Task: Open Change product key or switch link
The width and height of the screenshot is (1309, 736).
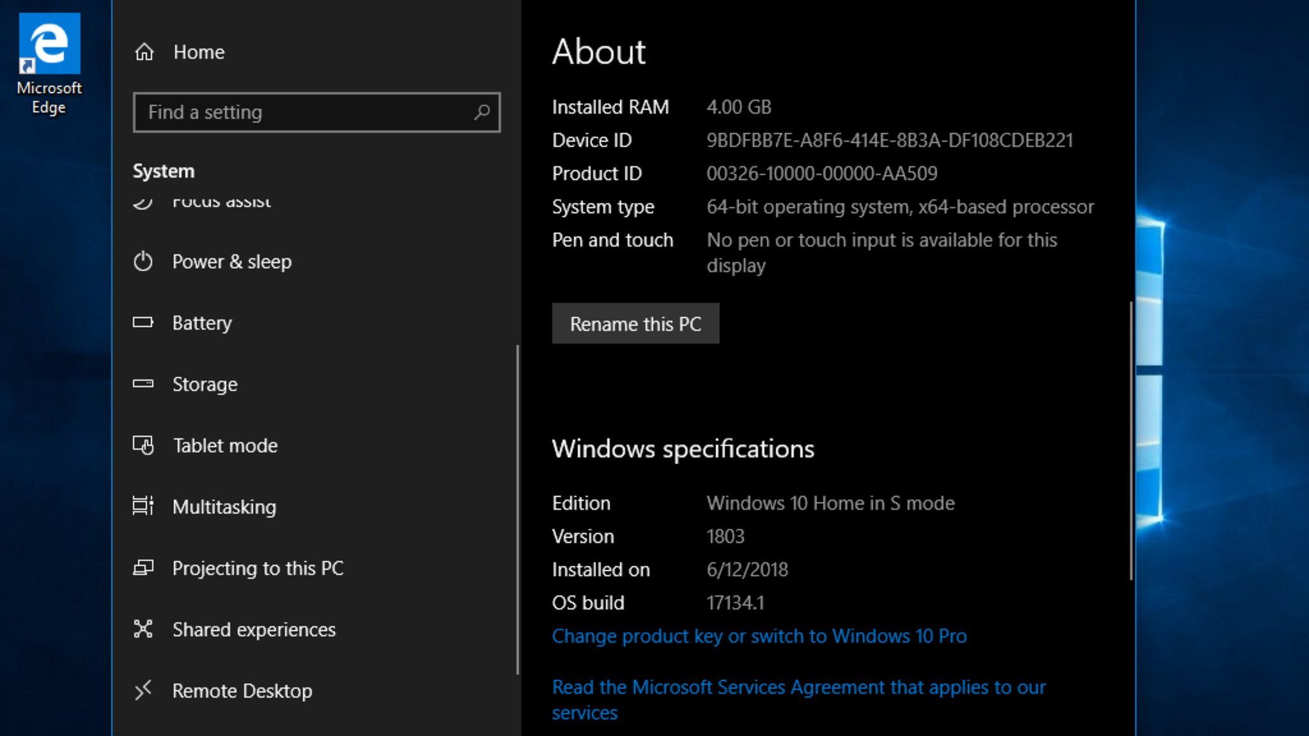Action: click(759, 636)
